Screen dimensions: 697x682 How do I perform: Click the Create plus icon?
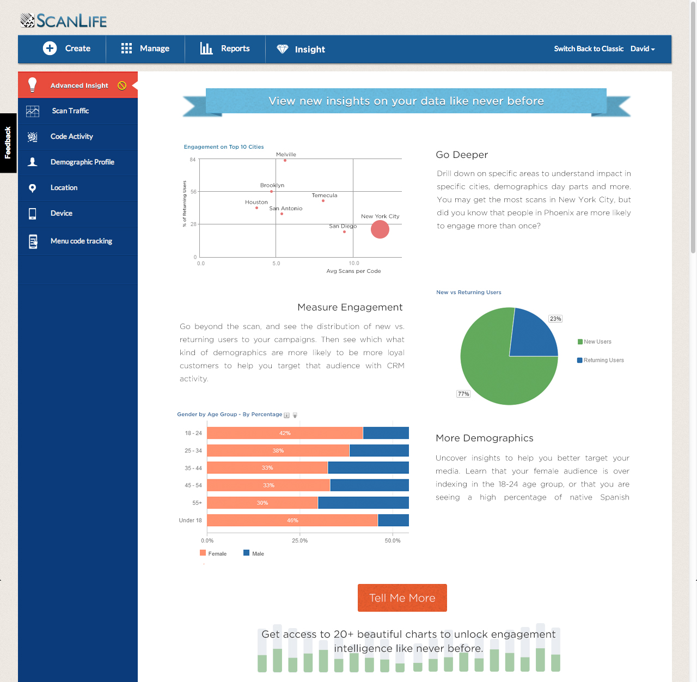[50, 48]
